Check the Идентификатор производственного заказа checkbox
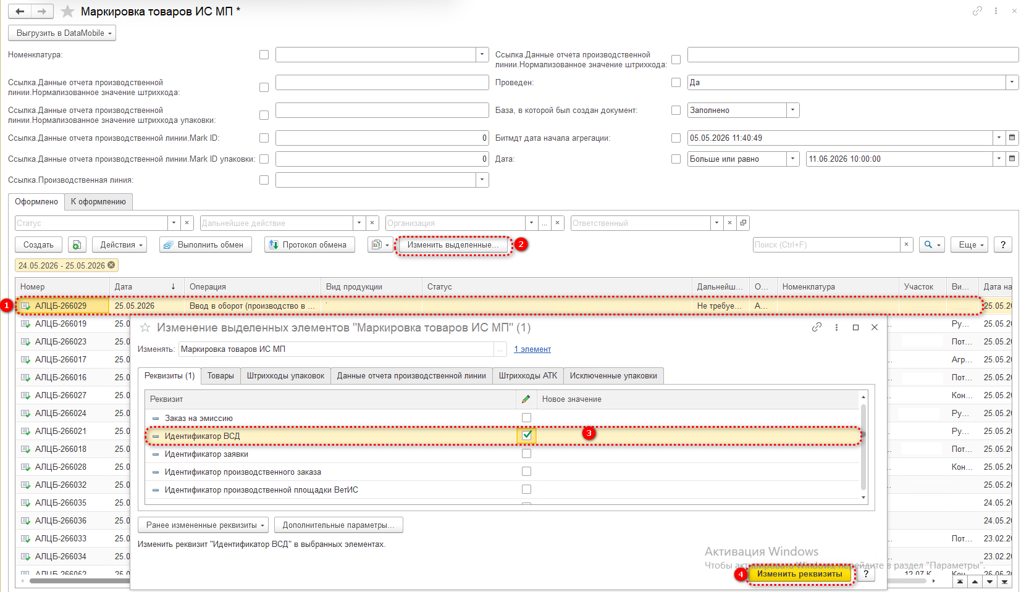The height and width of the screenshot is (592, 1029). (526, 472)
